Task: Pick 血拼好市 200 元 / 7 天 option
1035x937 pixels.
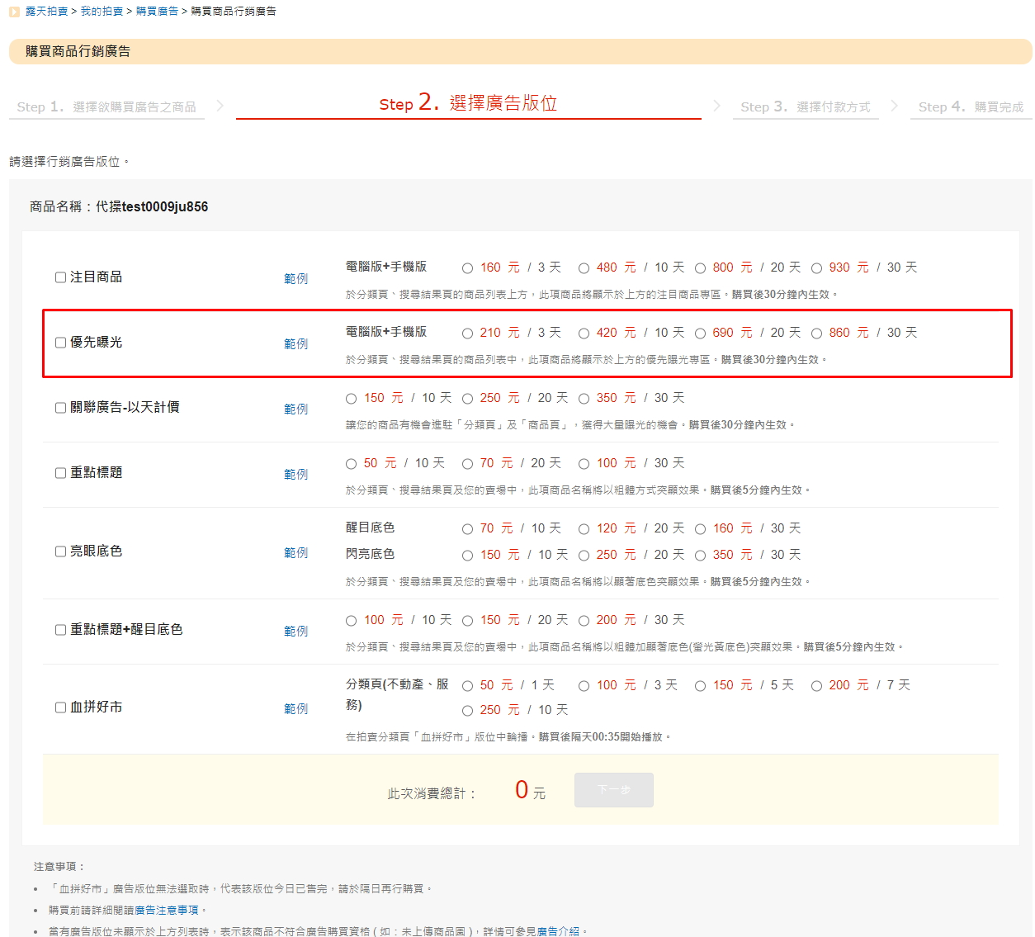Action: 816,686
